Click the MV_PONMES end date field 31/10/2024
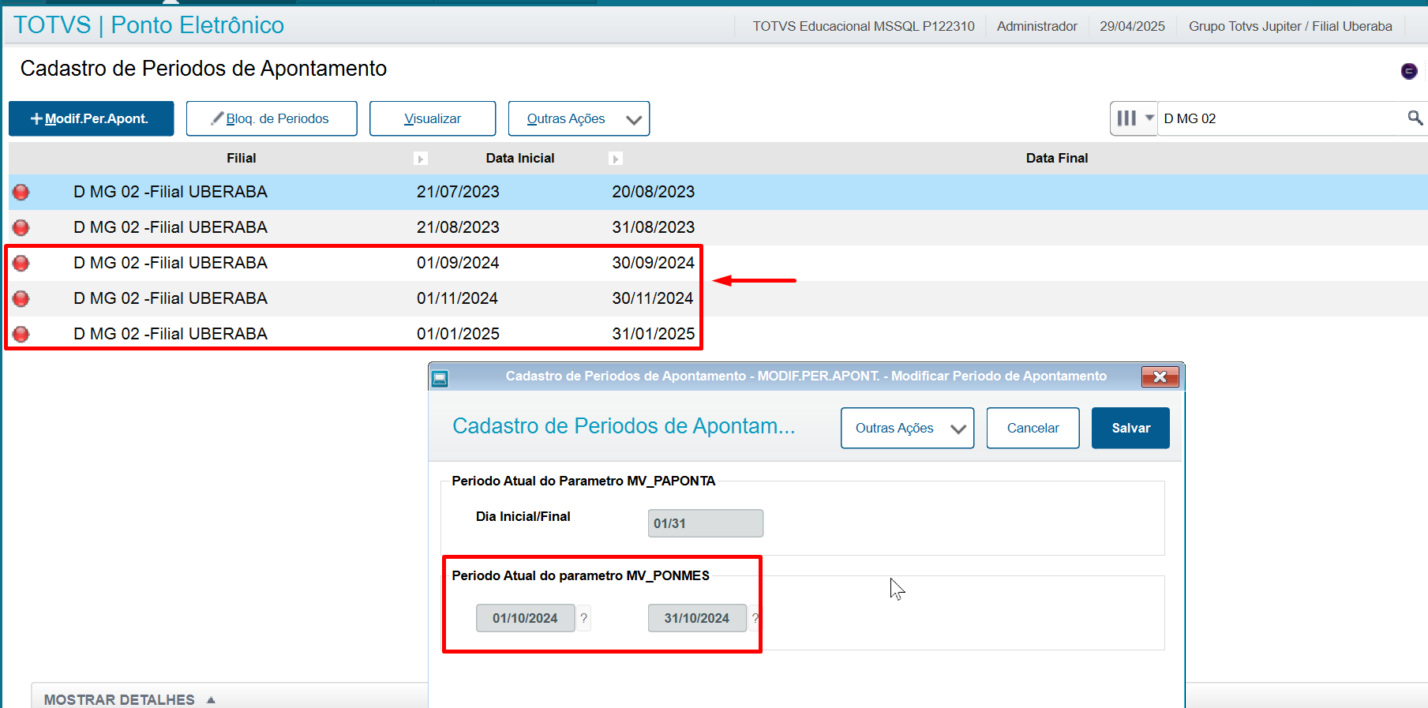Image resolution: width=1428 pixels, height=708 pixels. (697, 618)
